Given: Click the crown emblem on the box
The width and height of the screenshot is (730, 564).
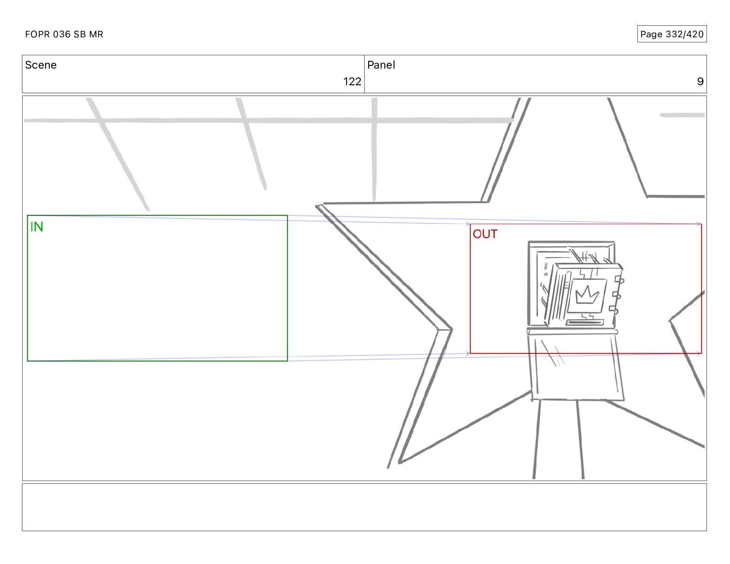Looking at the screenshot, I should 587,295.
